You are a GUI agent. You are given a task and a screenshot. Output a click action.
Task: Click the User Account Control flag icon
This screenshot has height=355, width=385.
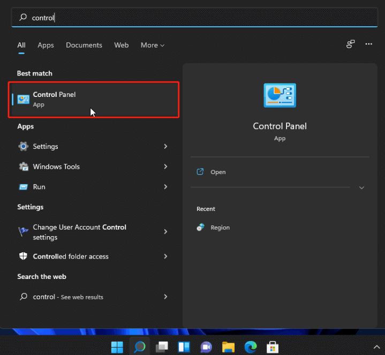(24, 231)
